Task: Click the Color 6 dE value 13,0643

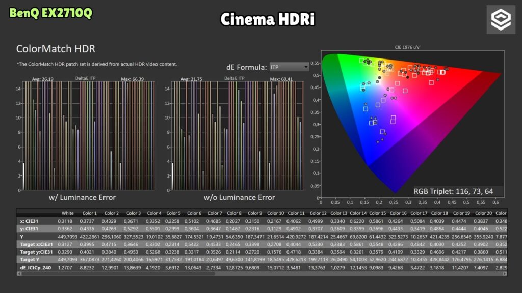Action: [x=193, y=268]
